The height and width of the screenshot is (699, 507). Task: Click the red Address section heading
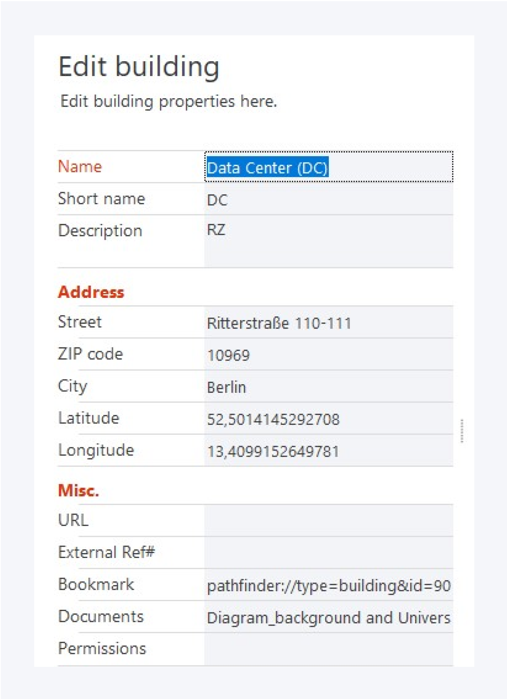(x=91, y=292)
